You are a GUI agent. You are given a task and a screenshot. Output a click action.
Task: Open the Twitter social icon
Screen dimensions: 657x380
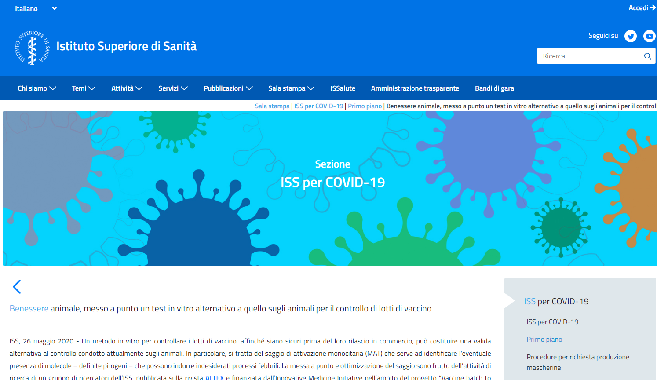(631, 36)
